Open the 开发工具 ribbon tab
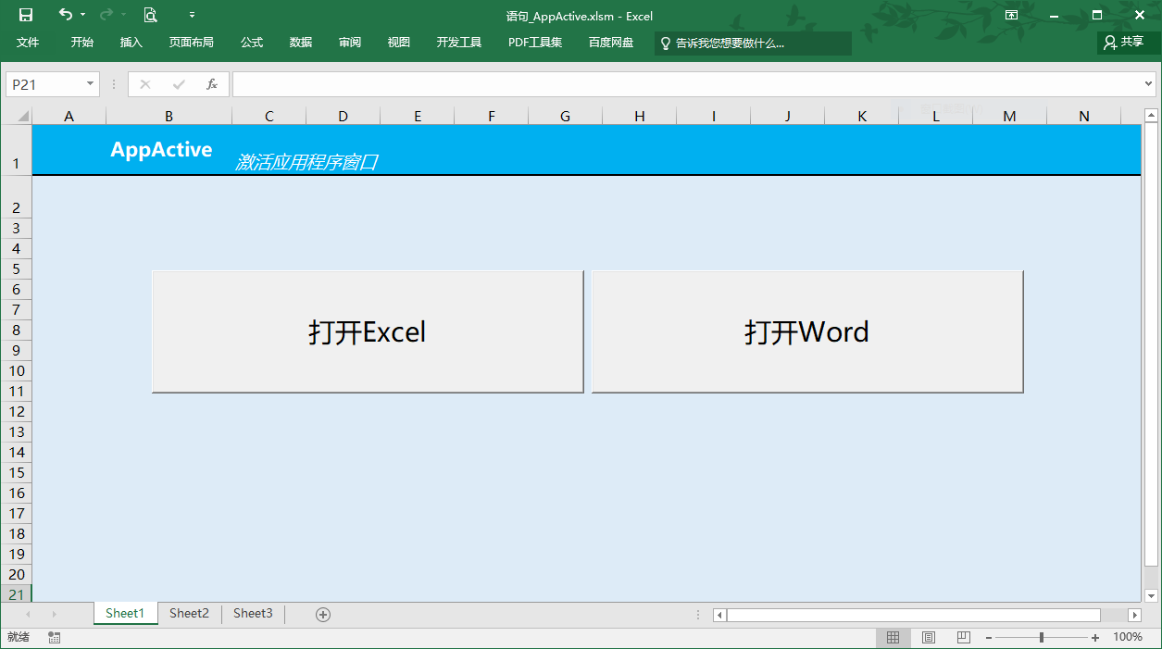 coord(459,43)
